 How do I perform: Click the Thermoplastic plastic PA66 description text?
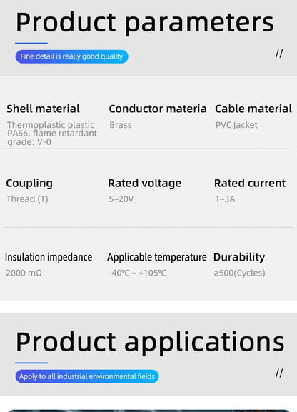pos(52,134)
